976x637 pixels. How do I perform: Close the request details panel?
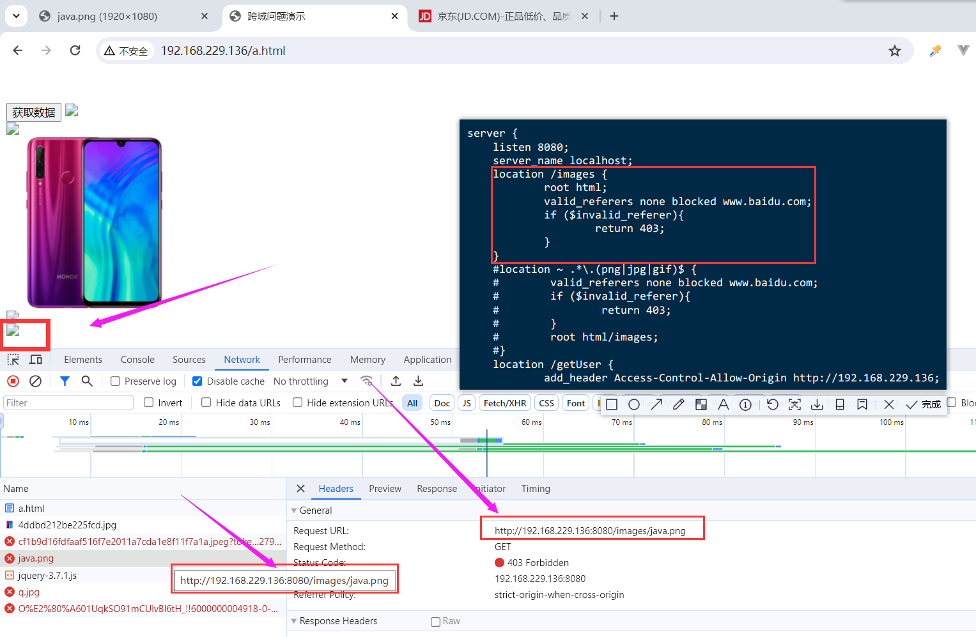300,489
